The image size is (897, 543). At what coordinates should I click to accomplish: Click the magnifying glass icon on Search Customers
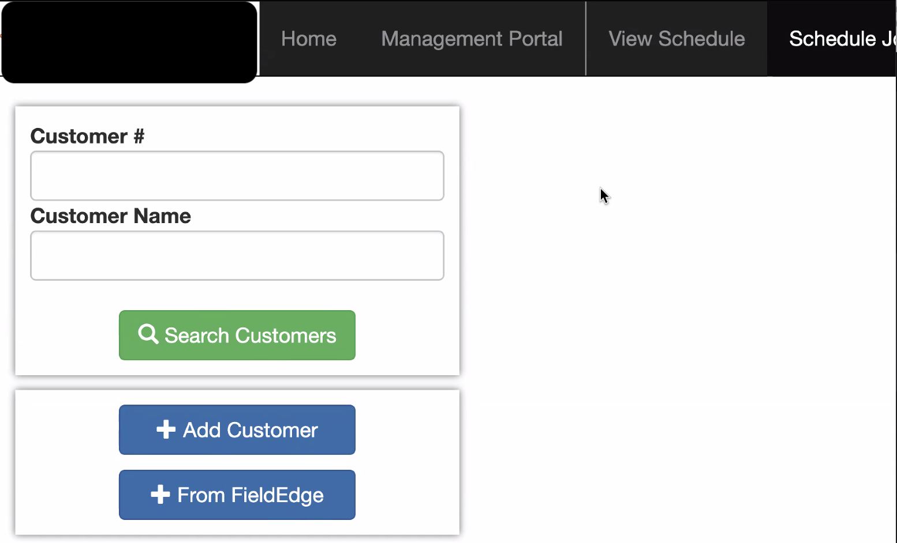(x=148, y=334)
